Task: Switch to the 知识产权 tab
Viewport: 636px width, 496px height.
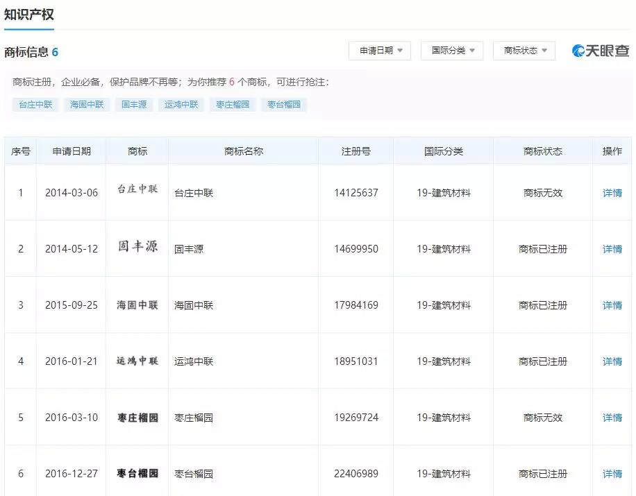Action: 29,15
